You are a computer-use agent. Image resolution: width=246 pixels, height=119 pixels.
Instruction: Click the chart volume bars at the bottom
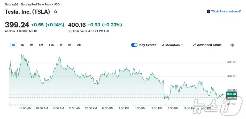(78, 105)
